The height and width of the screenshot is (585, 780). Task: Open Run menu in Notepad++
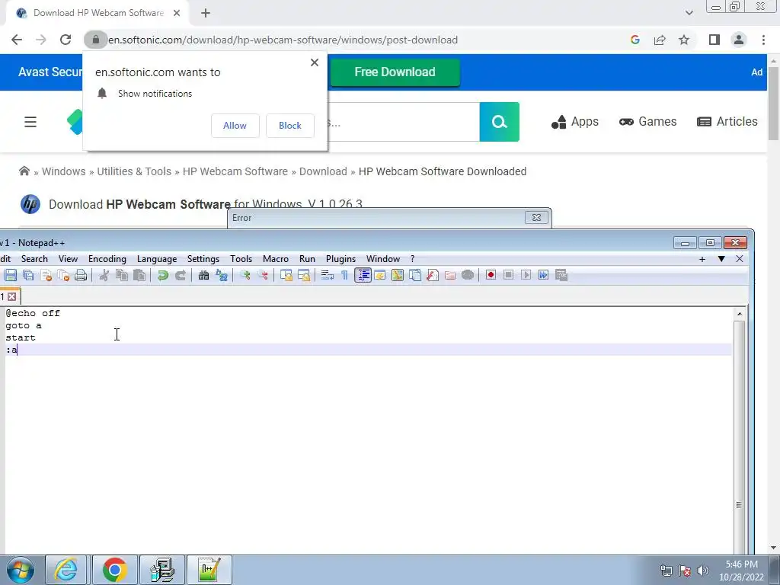[307, 259]
